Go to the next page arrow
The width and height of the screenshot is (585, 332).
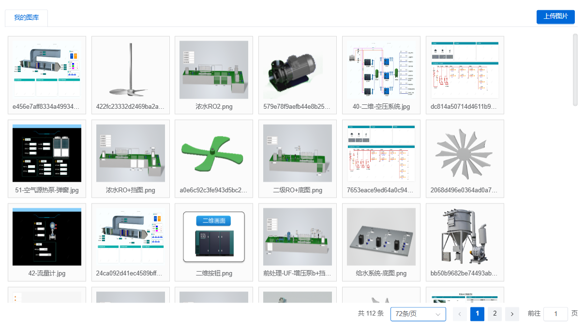(512, 314)
